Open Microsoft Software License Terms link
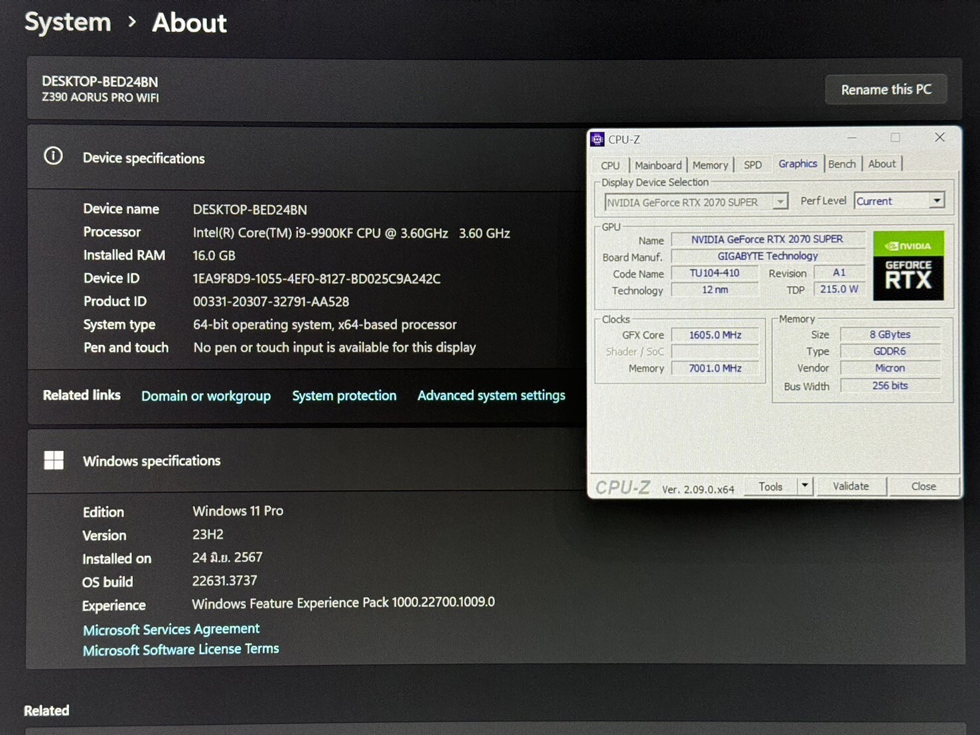The width and height of the screenshot is (980, 735). [x=180, y=649]
